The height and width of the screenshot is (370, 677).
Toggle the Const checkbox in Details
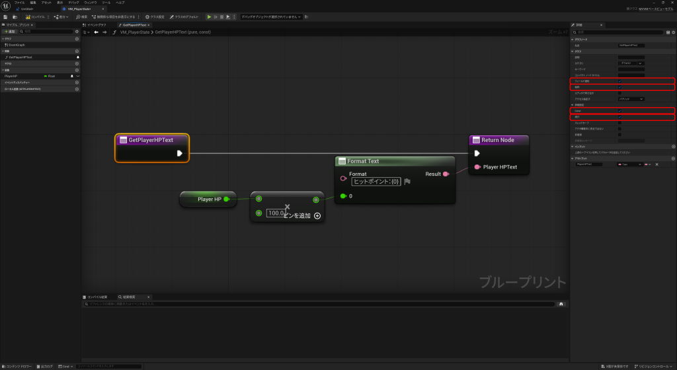pos(619,111)
